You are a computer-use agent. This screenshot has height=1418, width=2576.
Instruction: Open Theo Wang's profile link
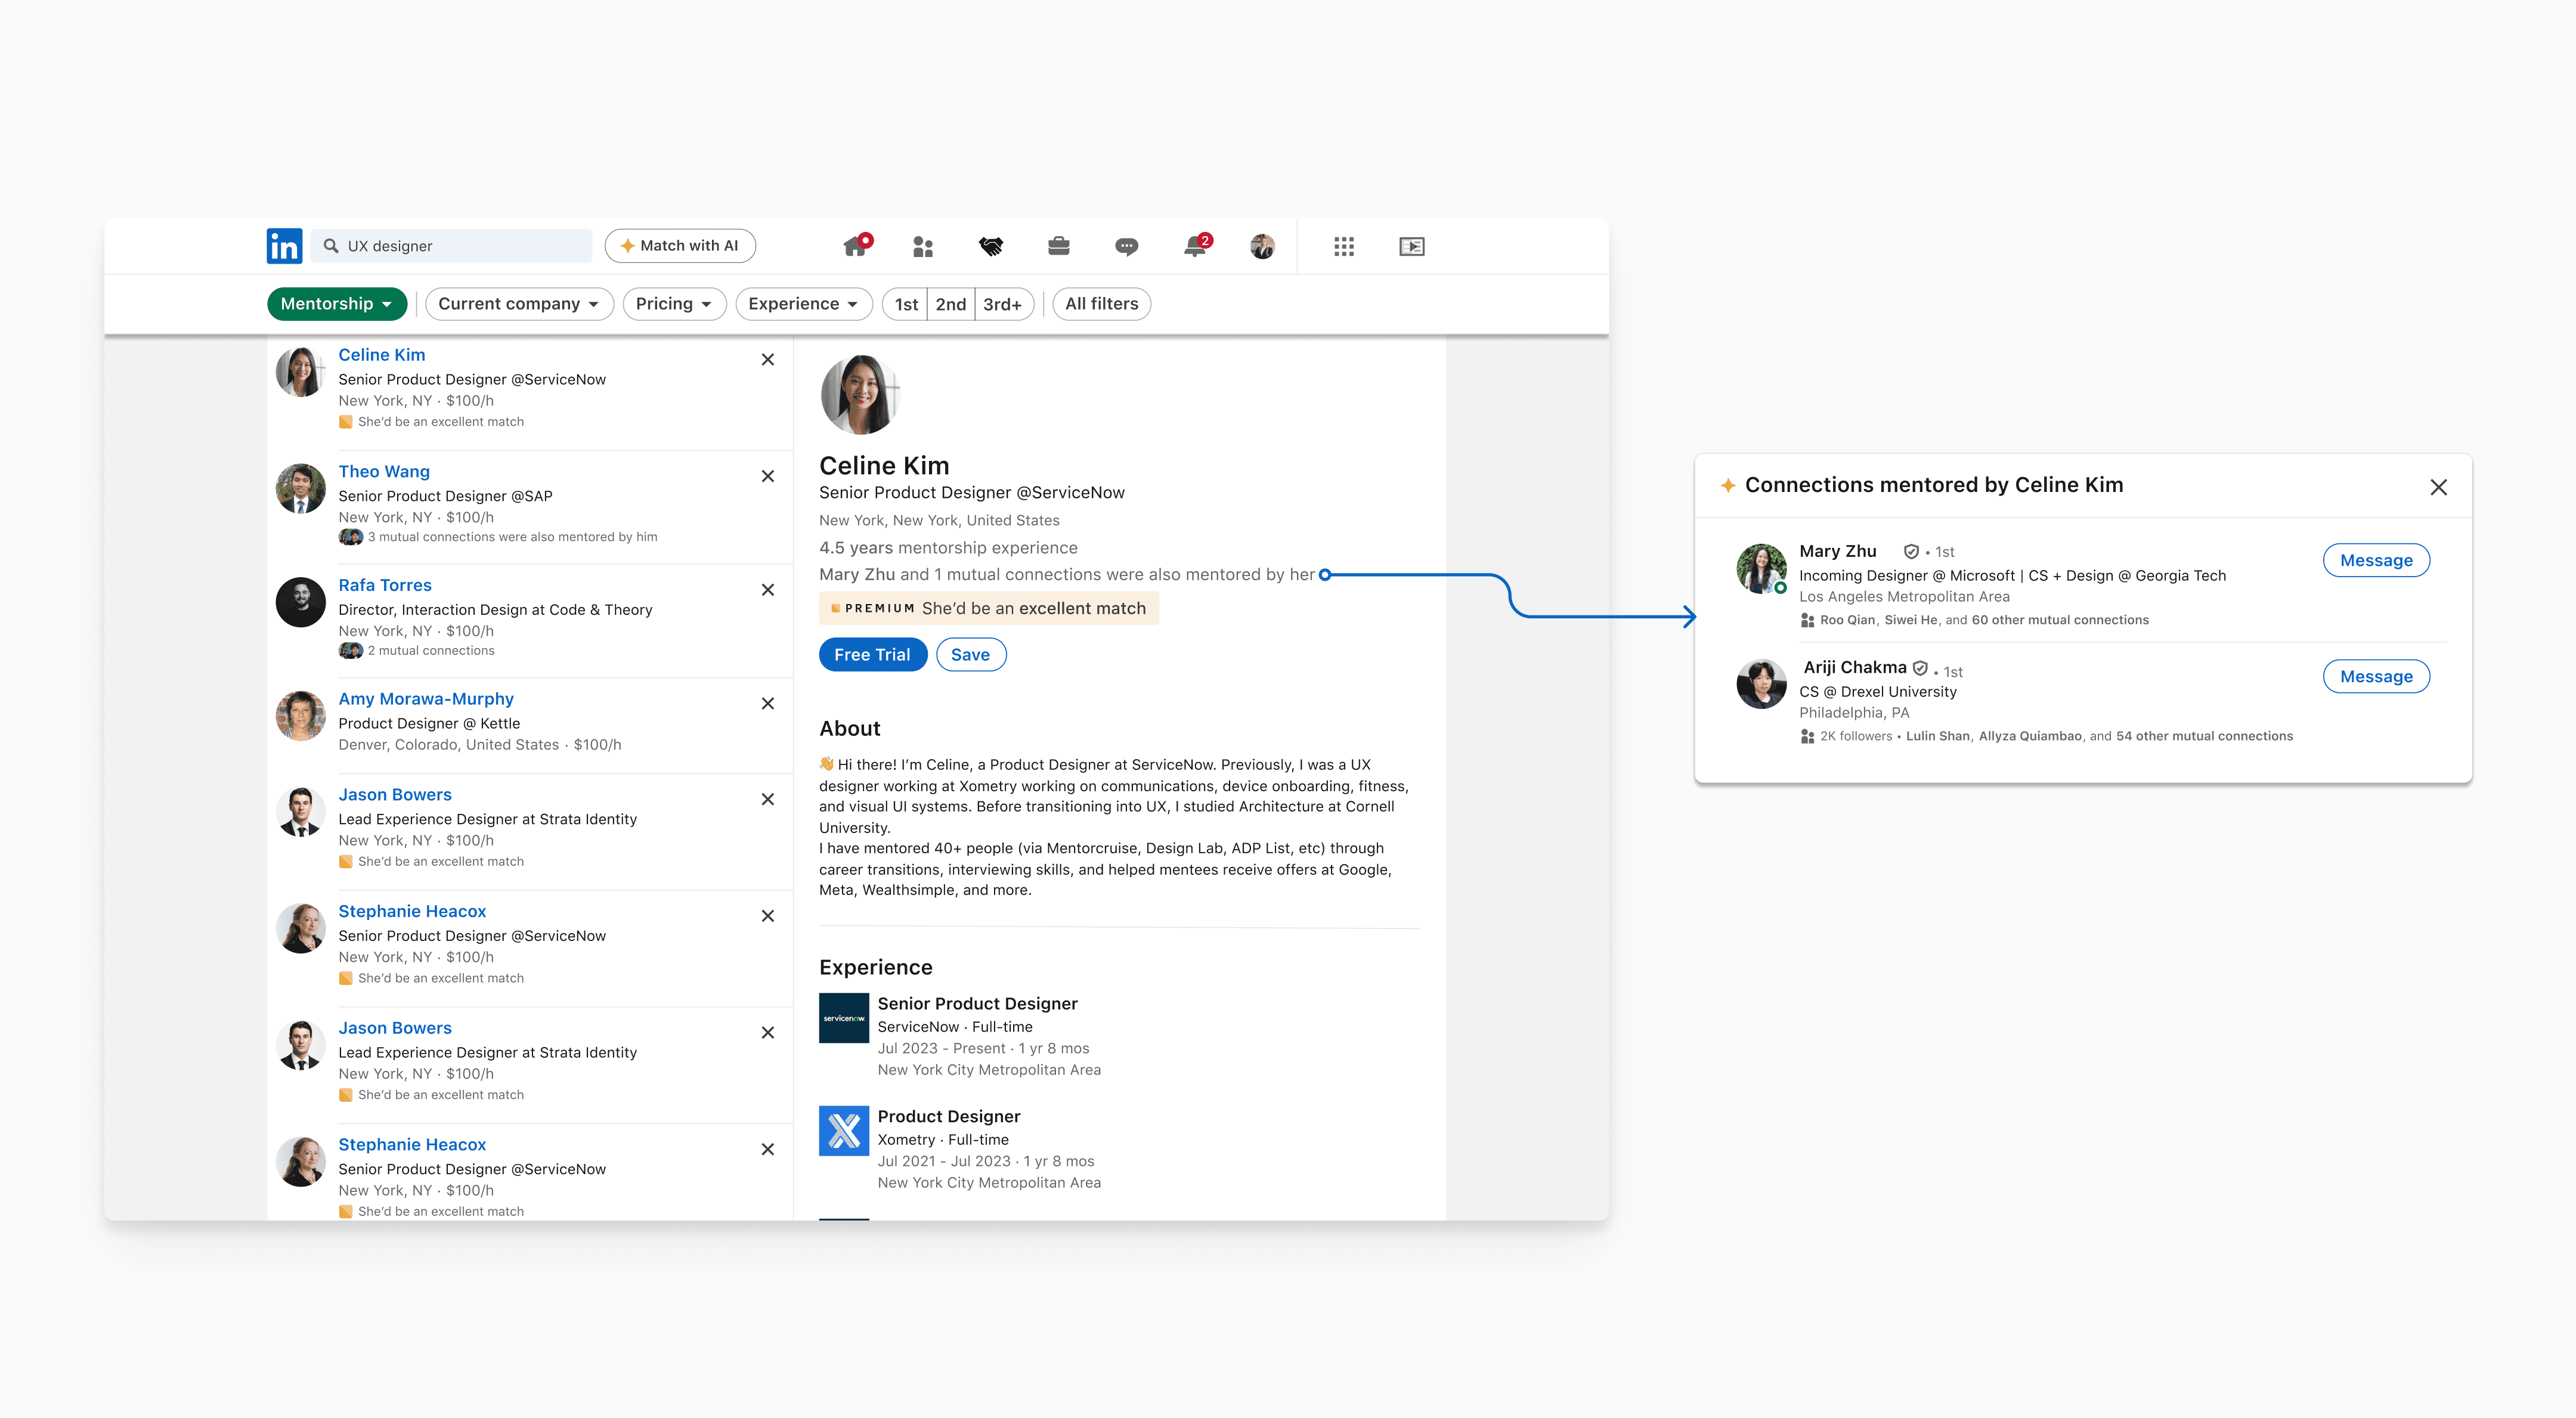click(x=384, y=472)
